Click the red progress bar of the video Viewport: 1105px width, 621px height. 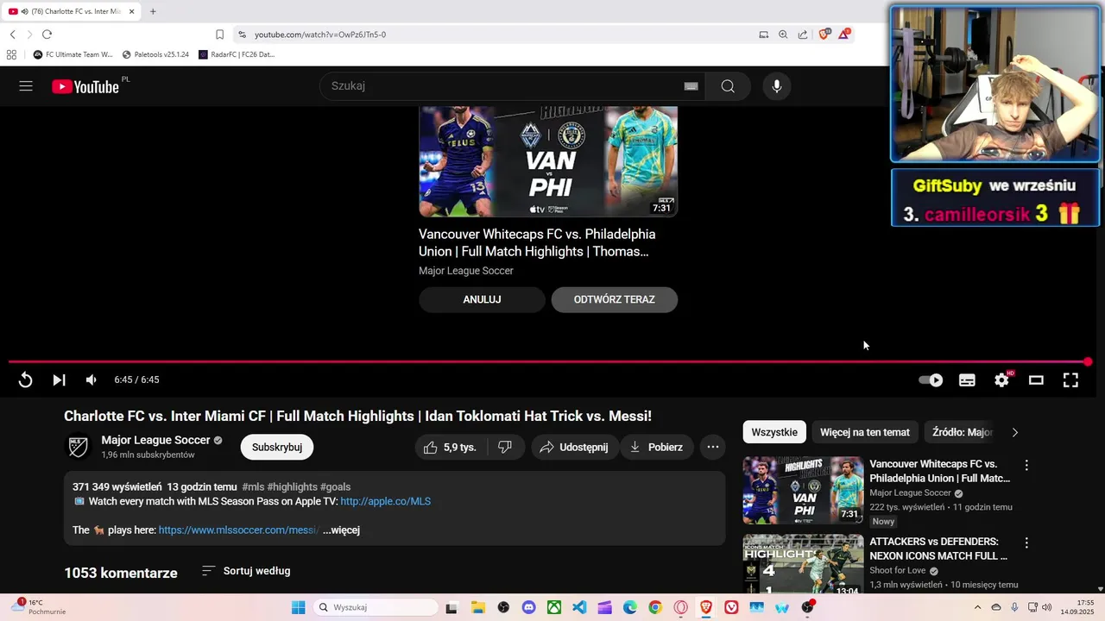tap(548, 362)
